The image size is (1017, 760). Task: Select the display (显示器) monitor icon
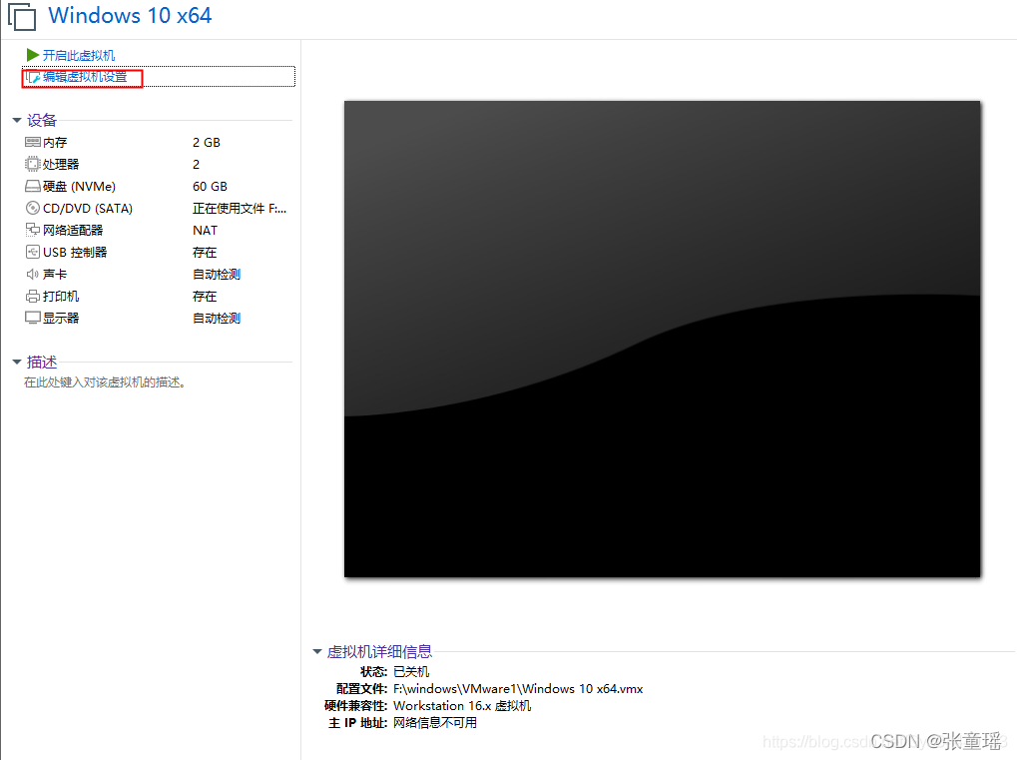[x=32, y=318]
